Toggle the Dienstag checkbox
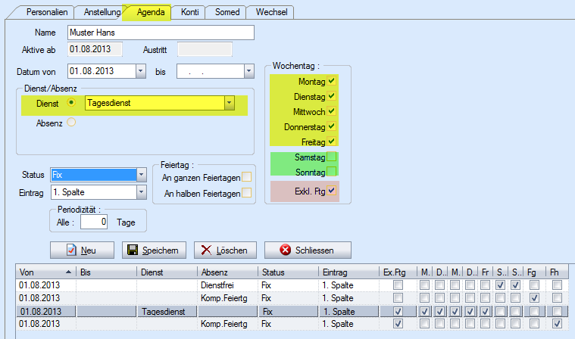 (332, 96)
